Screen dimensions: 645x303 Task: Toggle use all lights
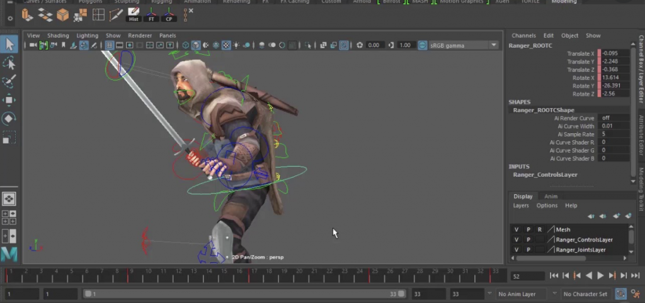(236, 45)
